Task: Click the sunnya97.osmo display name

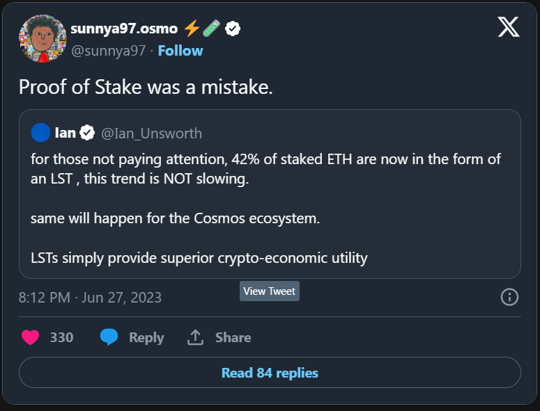Action: pos(124,29)
